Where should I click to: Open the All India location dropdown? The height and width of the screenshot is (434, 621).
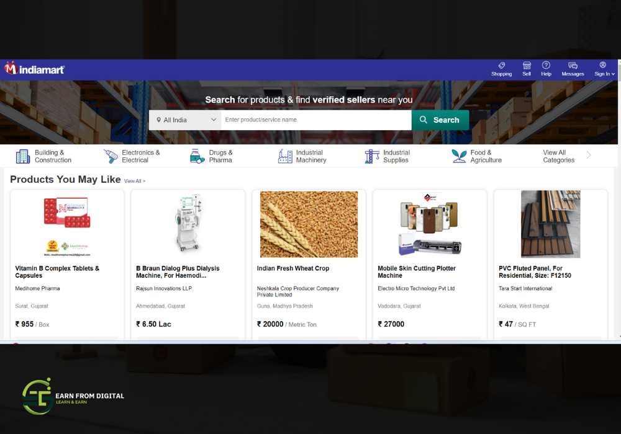coord(185,120)
